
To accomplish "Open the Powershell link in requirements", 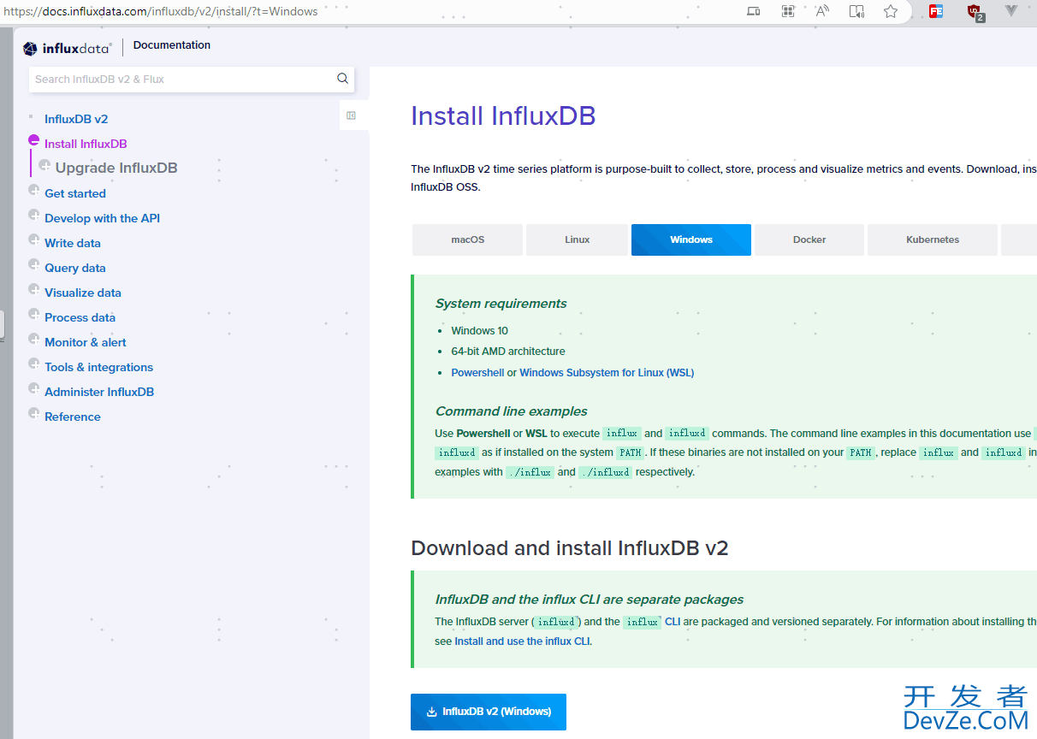I will (477, 373).
